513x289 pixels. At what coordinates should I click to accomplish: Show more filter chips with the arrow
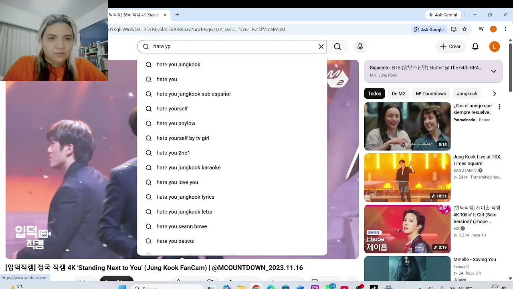pos(495,94)
